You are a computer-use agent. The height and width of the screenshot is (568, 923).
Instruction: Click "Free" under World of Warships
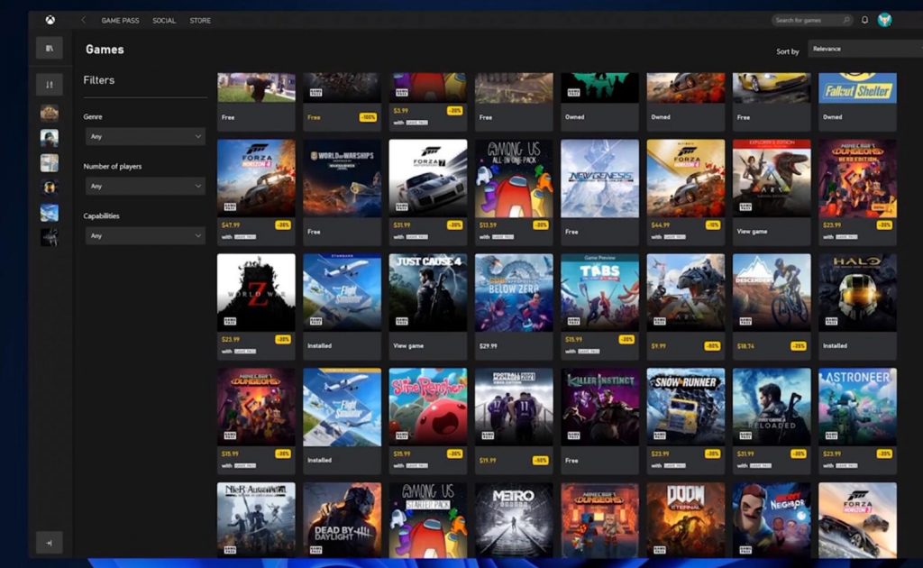314,232
